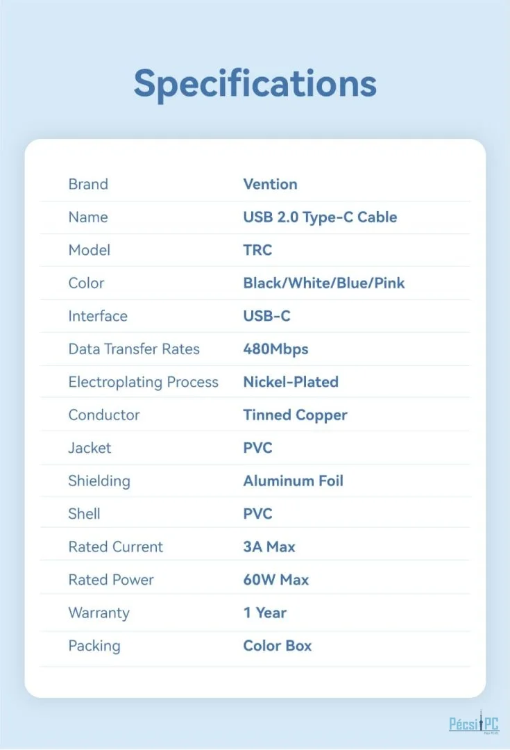Image resolution: width=510 pixels, height=750 pixels.
Task: Click the Electroplating Process label
Action: (x=143, y=382)
